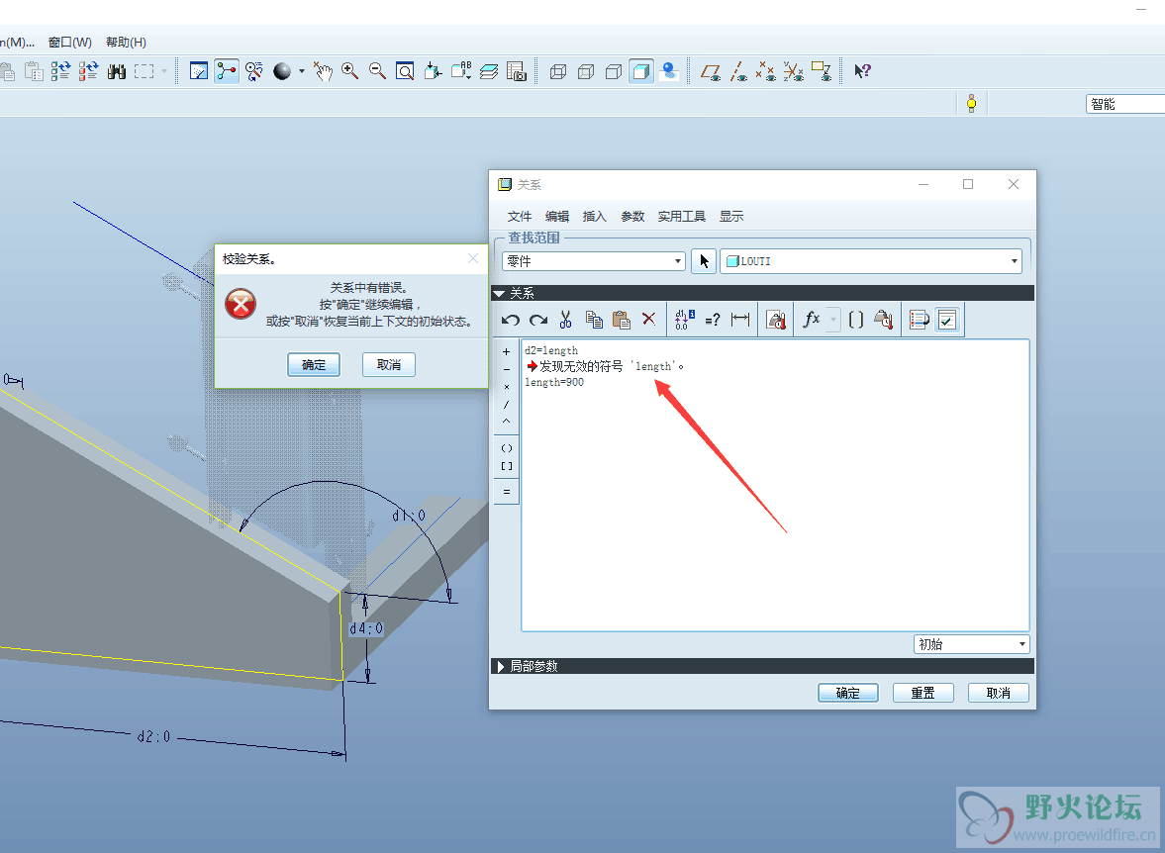Select hidden line display style icon

coord(586,71)
